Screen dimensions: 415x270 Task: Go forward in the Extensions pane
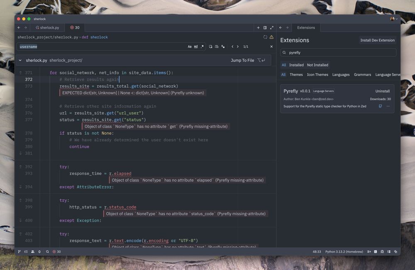(x=287, y=27)
